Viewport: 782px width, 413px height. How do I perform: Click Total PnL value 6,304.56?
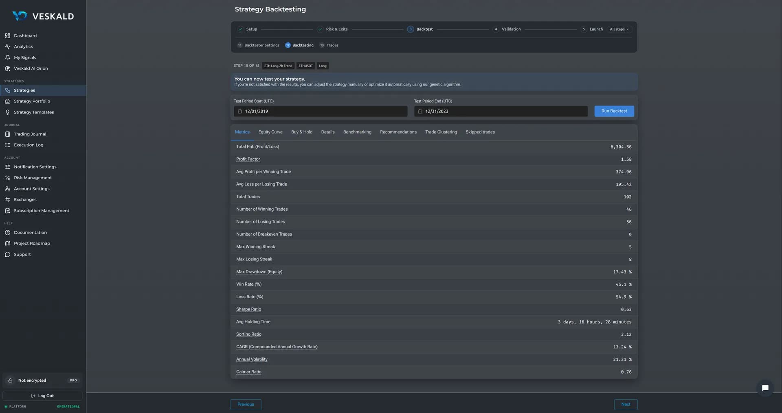point(621,147)
